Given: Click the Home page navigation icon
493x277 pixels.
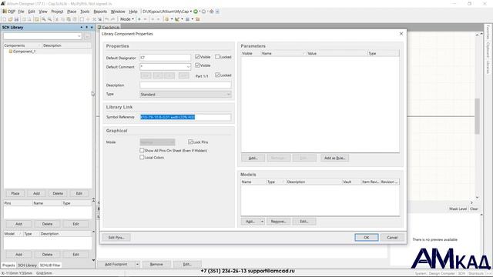Looking at the screenshot, I should click(212, 12).
